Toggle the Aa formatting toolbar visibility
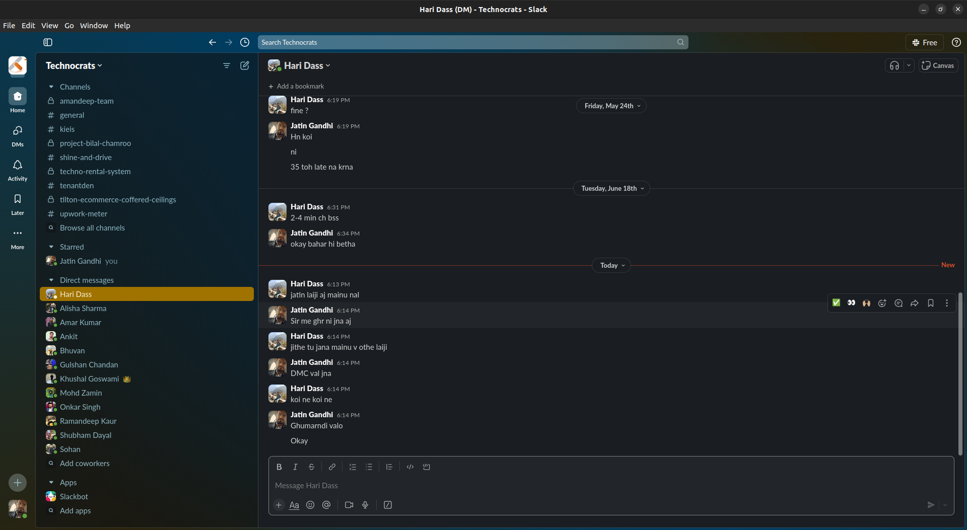Image resolution: width=967 pixels, height=530 pixels. pyautogui.click(x=294, y=505)
